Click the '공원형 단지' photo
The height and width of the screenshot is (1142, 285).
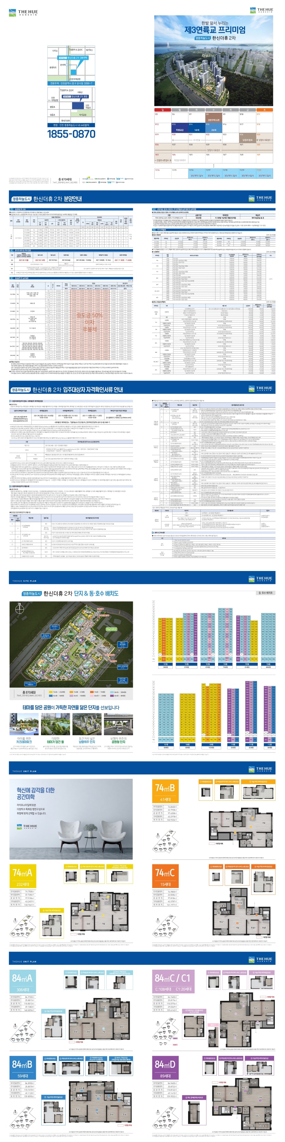coord(118,724)
